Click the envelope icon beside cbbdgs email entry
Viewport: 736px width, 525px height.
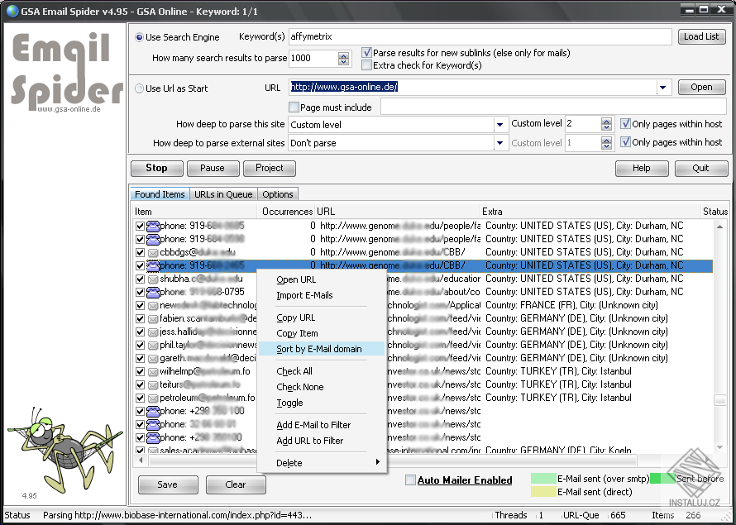click(152, 252)
